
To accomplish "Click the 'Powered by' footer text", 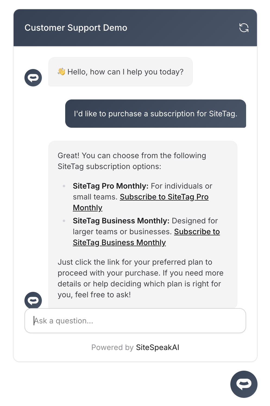I will tap(112, 347).
